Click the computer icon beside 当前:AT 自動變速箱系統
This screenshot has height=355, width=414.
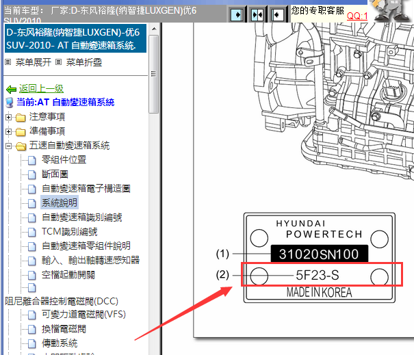point(10,103)
